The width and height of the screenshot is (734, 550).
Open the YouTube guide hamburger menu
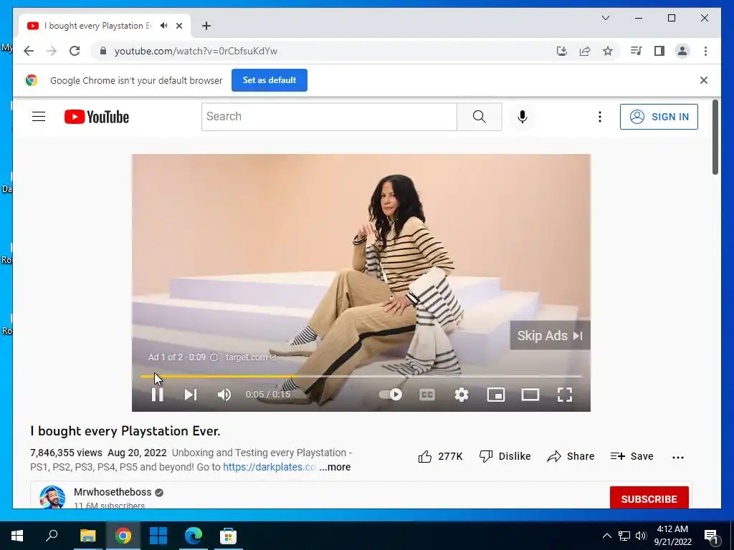(39, 117)
